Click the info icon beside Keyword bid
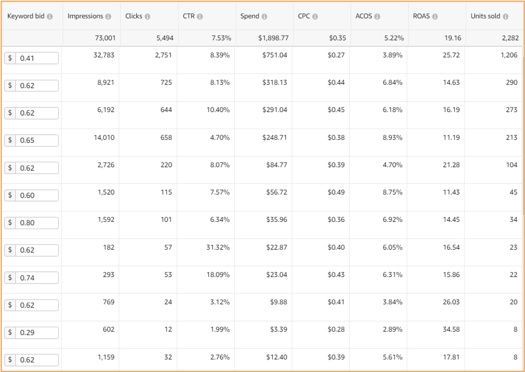The height and width of the screenshot is (372, 525). pyautogui.click(x=50, y=16)
